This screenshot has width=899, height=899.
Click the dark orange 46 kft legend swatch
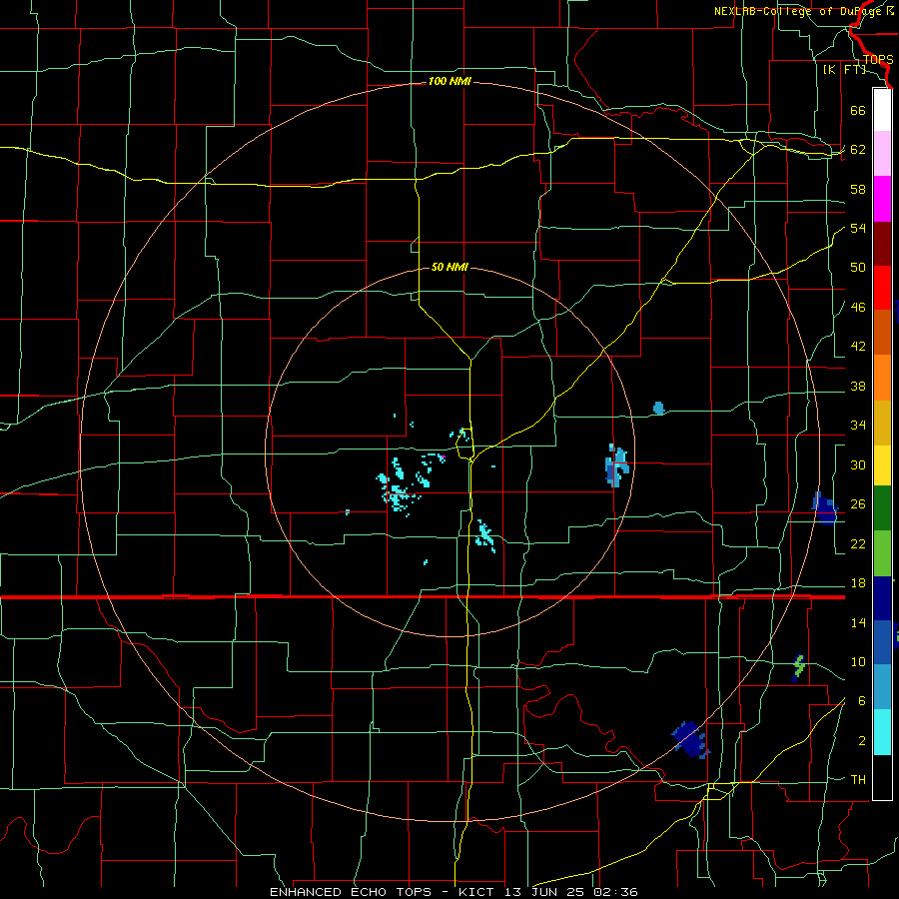pyautogui.click(x=882, y=332)
